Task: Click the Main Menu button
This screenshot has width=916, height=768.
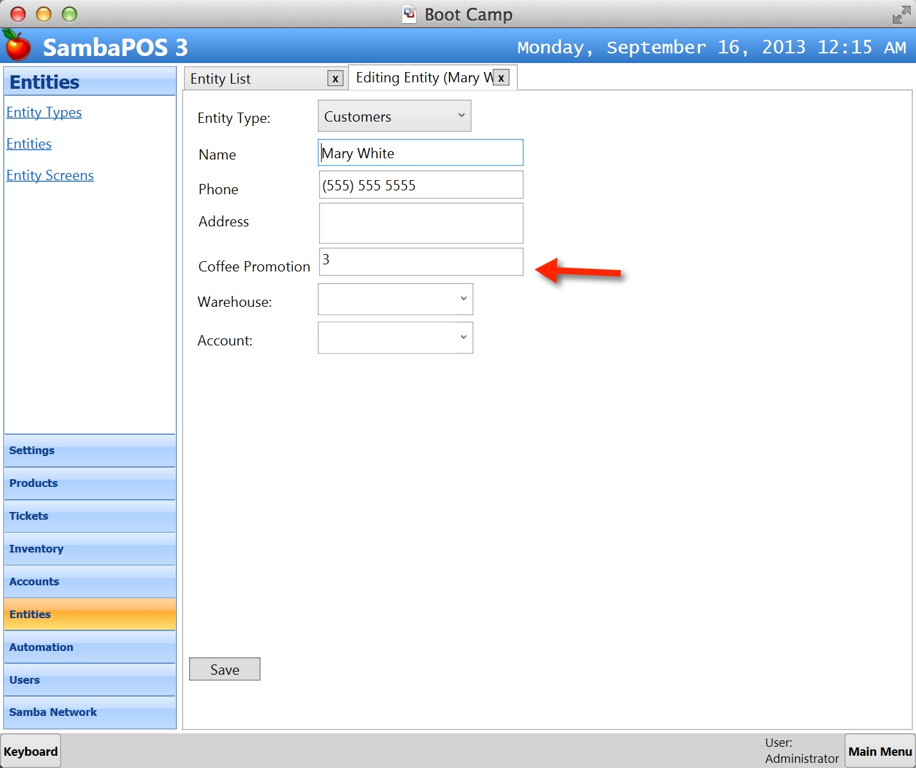Action: 879,751
